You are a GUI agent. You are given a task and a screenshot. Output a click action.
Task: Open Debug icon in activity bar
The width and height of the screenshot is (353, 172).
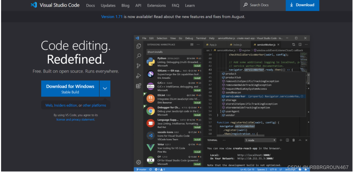(x=139, y=76)
